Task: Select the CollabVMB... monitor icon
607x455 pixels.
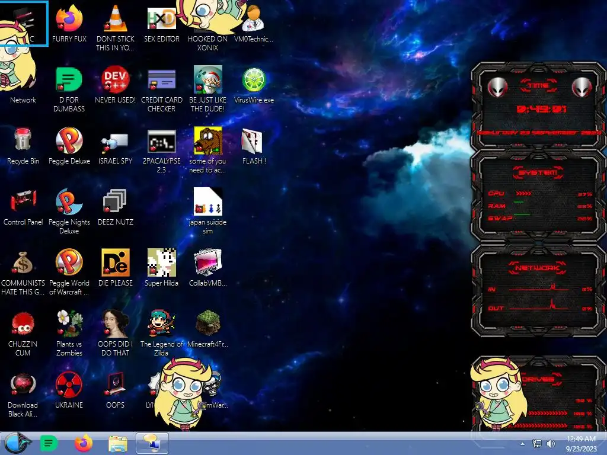Action: [207, 268]
